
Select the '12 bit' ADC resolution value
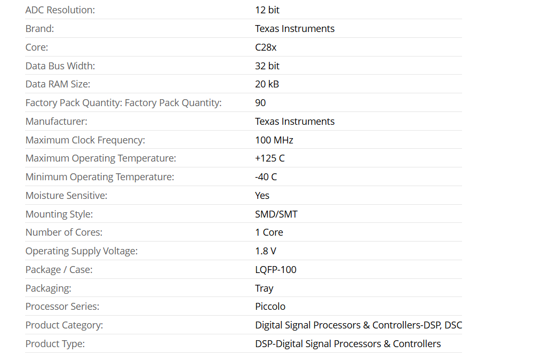coord(267,10)
